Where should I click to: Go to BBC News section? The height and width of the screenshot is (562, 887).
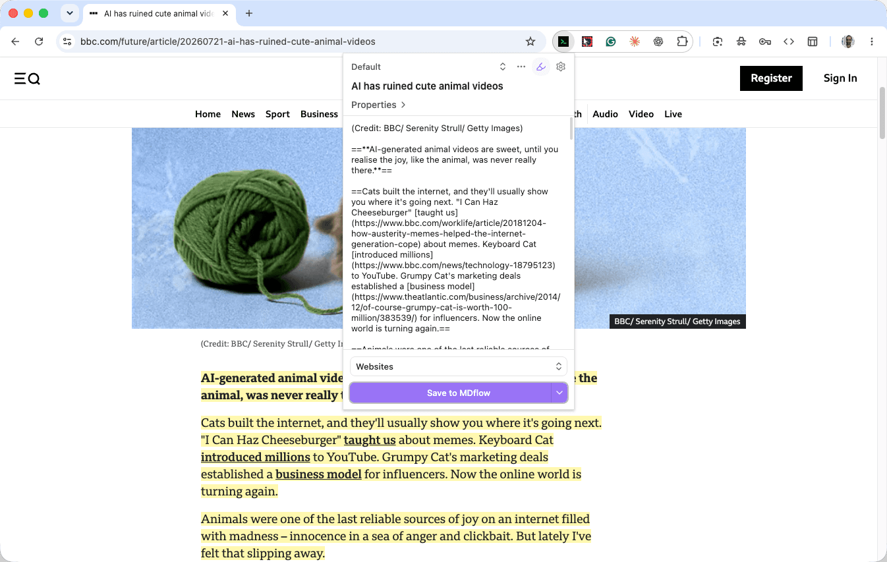point(243,114)
